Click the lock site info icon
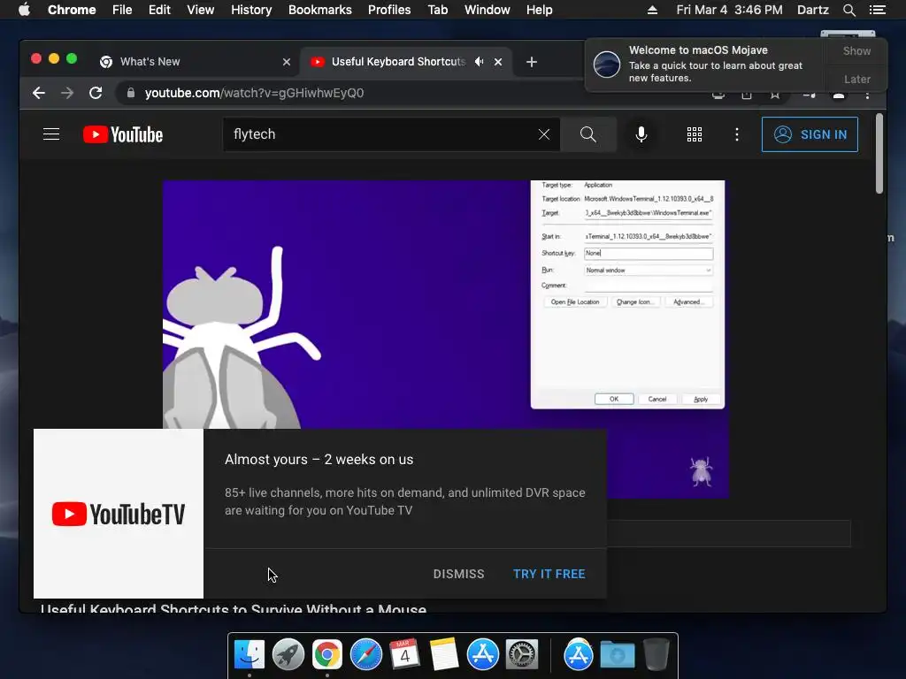 131,93
